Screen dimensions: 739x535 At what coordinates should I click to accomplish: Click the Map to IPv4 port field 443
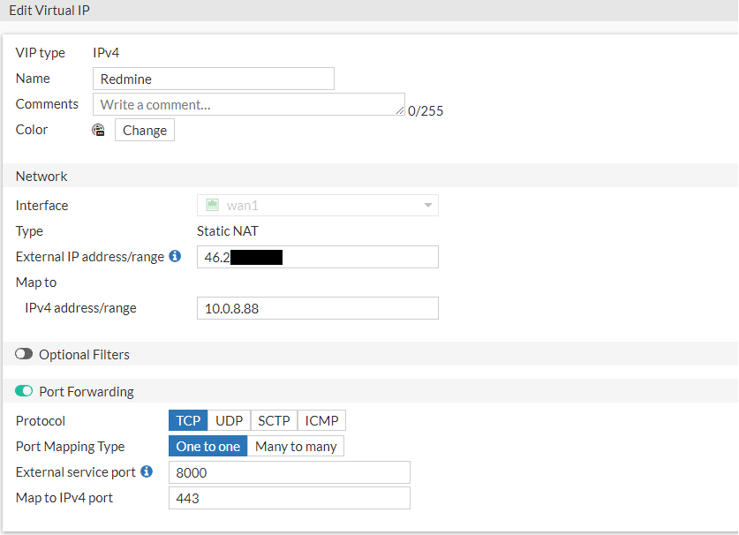pos(290,498)
